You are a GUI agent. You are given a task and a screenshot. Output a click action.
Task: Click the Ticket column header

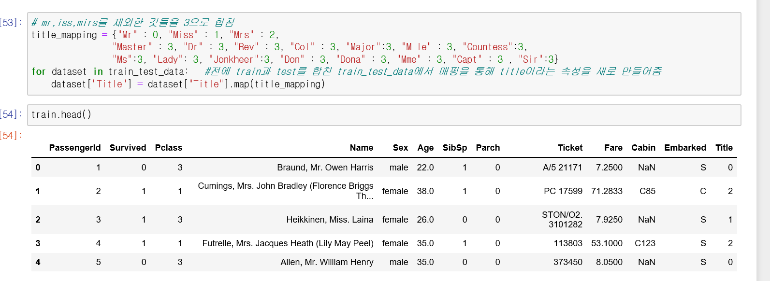point(570,148)
